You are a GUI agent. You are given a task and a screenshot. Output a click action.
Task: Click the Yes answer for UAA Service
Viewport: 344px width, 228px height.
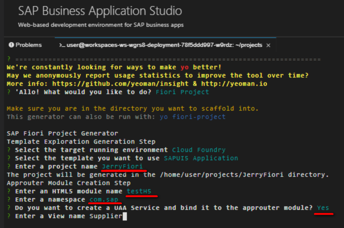323,208
